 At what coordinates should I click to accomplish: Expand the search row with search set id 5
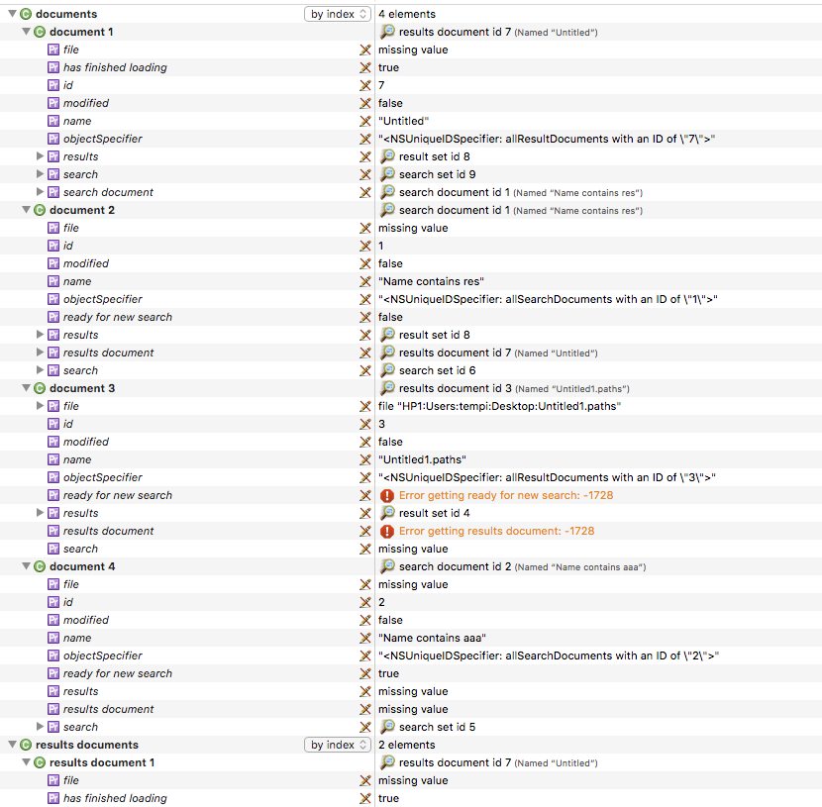[x=41, y=727]
